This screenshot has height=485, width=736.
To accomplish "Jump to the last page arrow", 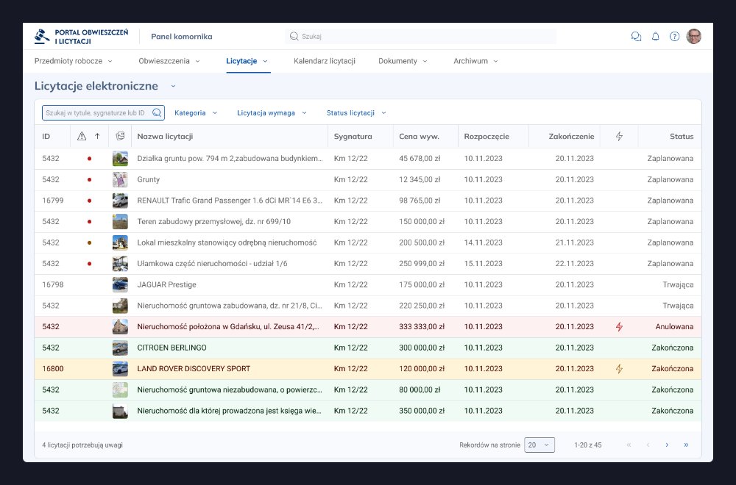I will point(686,445).
